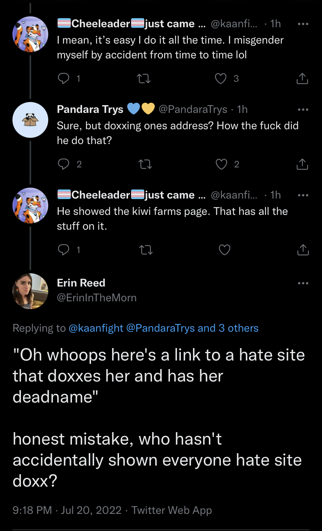This screenshot has width=322, height=531.
Task: Open Pandara Trys' panda box avatar
Action: 30,120
